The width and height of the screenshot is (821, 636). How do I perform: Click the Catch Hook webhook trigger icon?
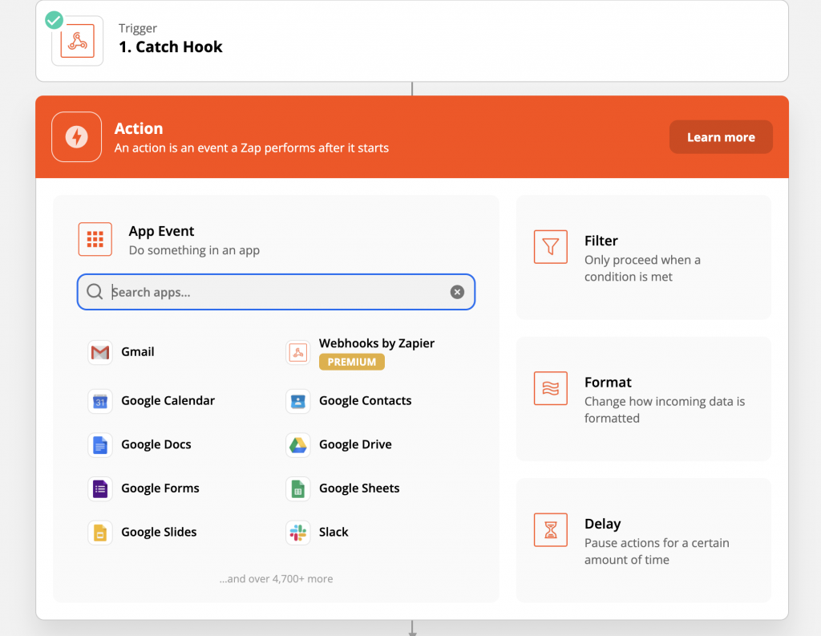click(78, 41)
